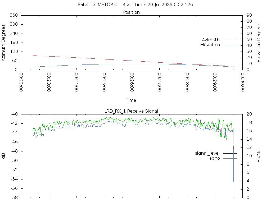This screenshot has height=203, width=271.
Task: Click the 90 elevation axis value
Action: point(249,15)
